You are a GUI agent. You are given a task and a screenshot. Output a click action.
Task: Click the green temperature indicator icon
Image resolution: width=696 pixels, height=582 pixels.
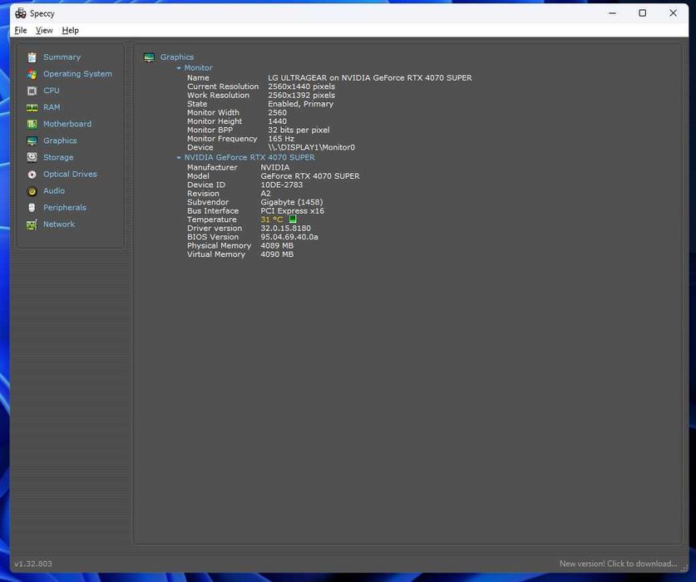click(x=293, y=219)
